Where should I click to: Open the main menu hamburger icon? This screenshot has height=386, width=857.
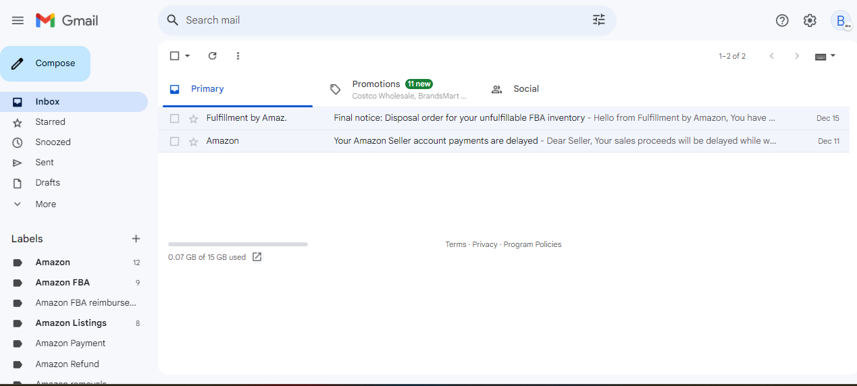click(18, 20)
